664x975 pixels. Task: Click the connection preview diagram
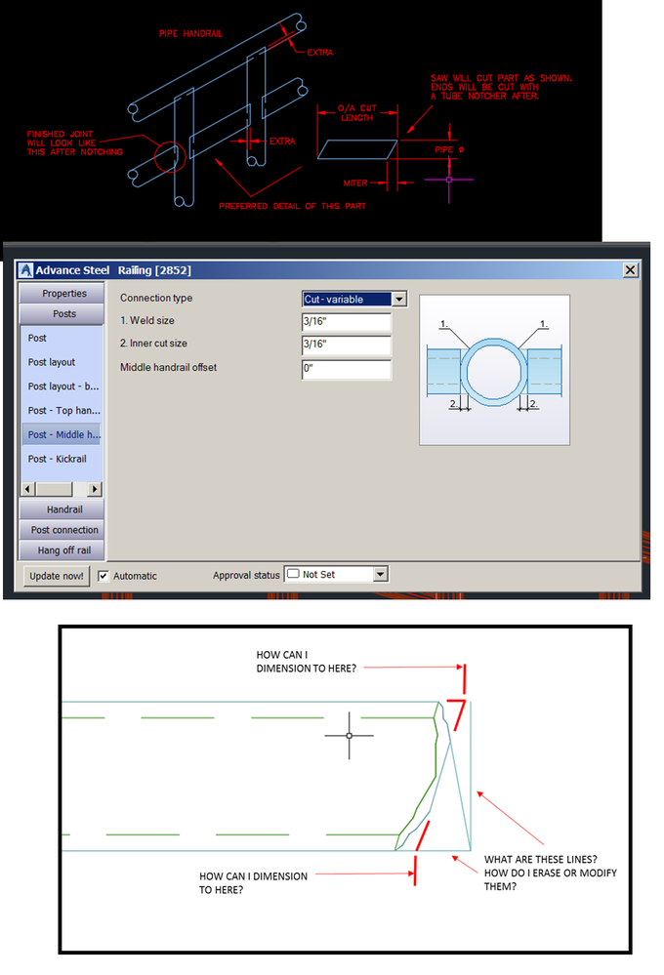(495, 370)
